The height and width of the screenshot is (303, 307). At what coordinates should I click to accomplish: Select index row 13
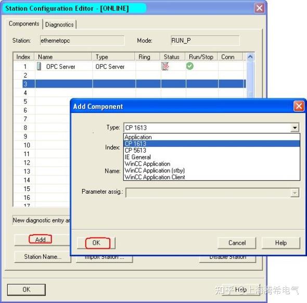[42, 171]
